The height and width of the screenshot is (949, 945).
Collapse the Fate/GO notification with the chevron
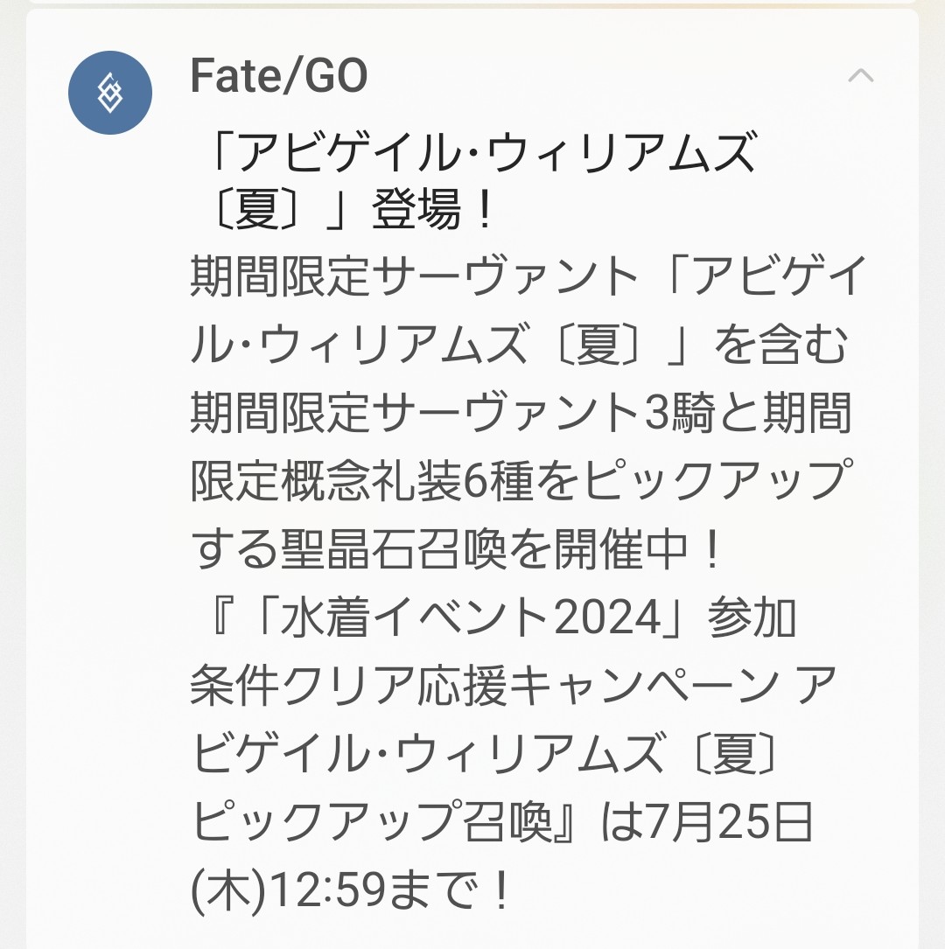tap(861, 76)
